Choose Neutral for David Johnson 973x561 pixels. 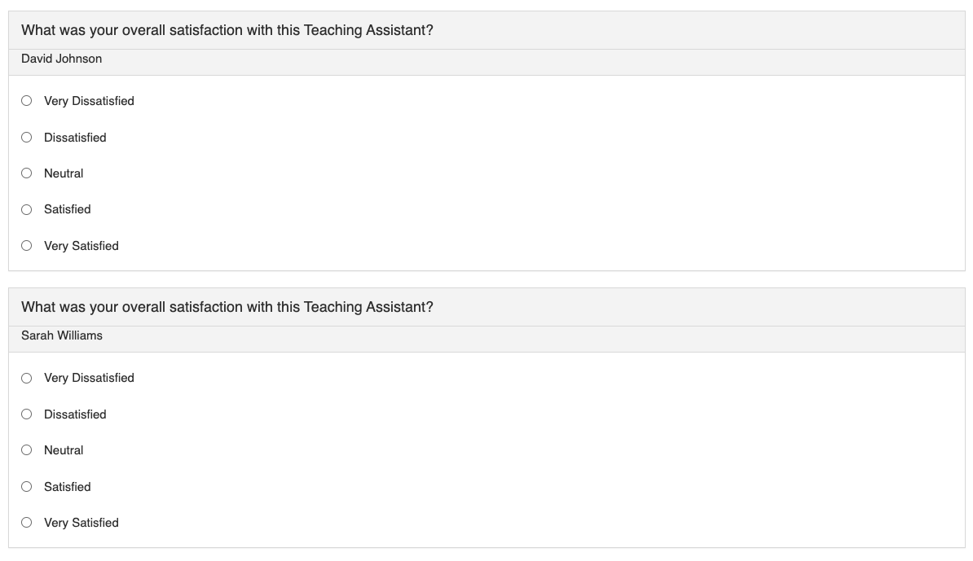tap(27, 173)
